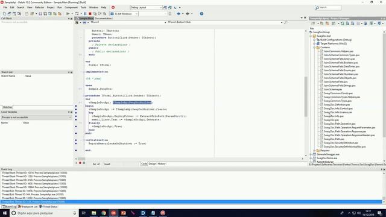The width and height of the screenshot is (386, 217).
Task: Open Help using blue question mark icon
Action: tap(201, 14)
